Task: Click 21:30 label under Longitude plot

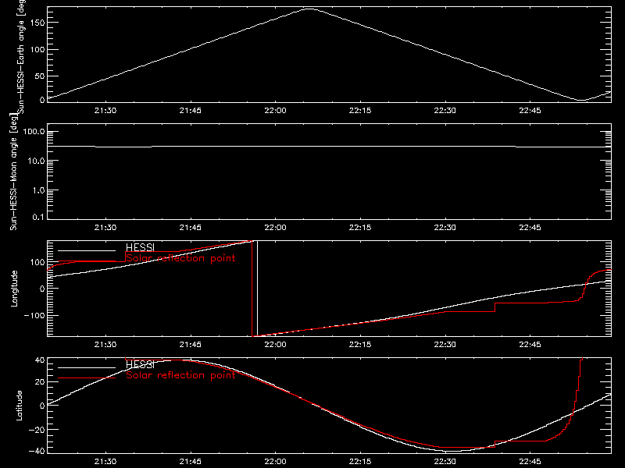Action: coord(105,345)
